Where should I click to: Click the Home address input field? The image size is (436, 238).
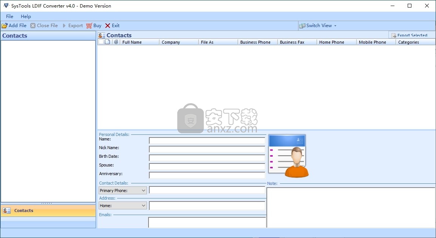click(207, 206)
